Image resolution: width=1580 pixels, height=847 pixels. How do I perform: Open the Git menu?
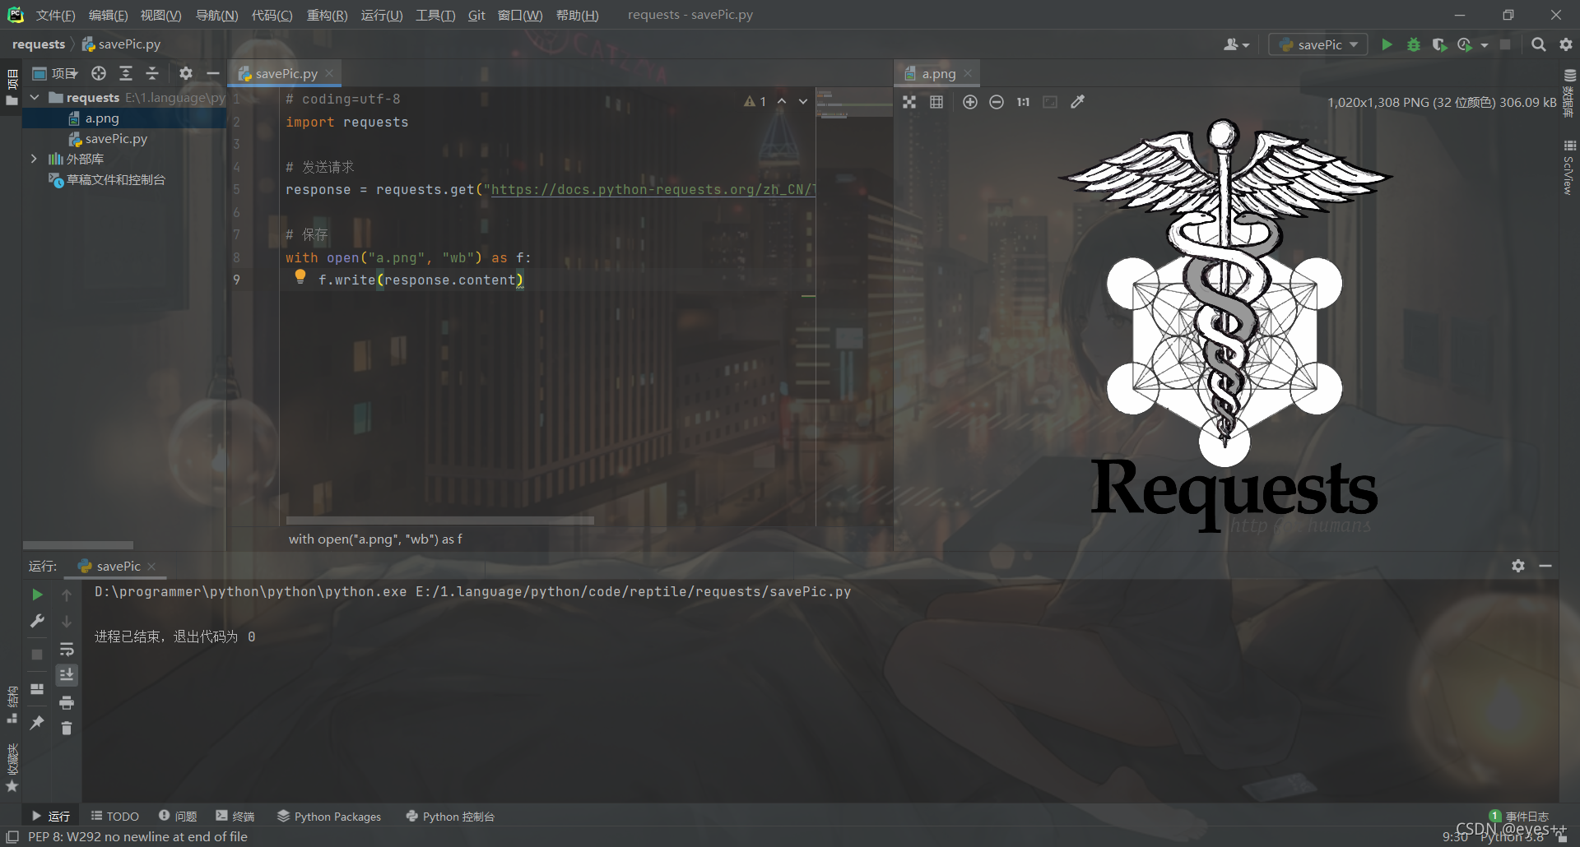476,15
